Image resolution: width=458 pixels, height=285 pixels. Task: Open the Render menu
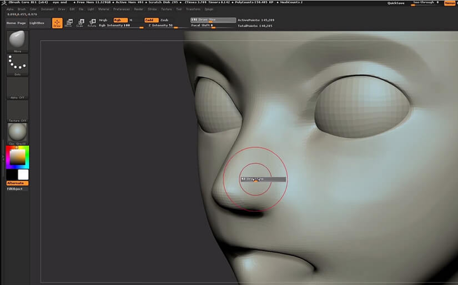tap(139, 9)
